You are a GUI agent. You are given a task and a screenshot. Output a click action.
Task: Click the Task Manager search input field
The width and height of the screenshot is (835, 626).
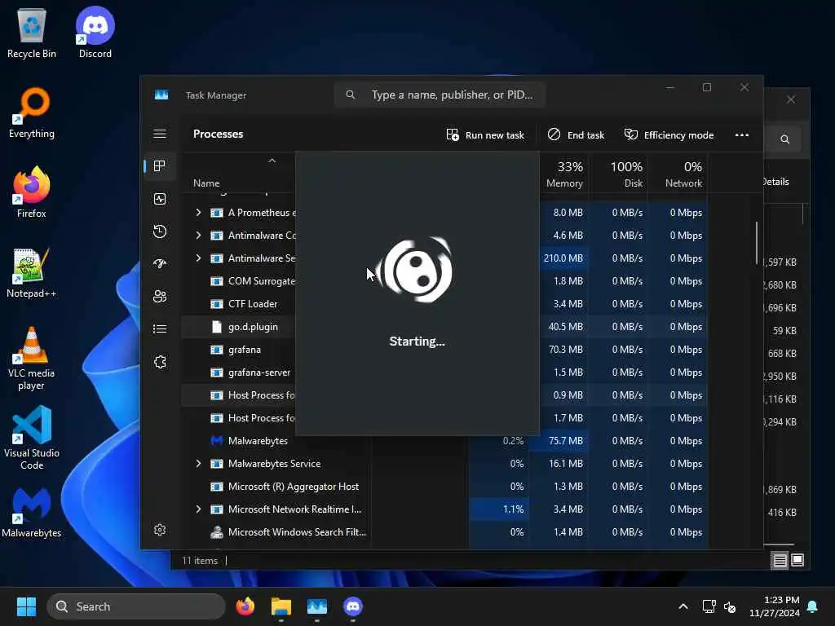(440, 95)
